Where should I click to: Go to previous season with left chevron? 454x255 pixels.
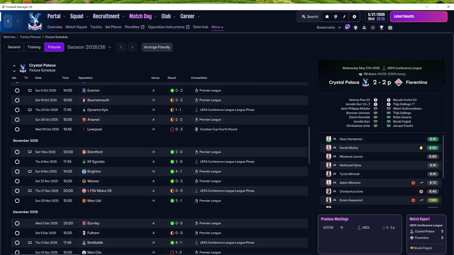tap(121, 47)
